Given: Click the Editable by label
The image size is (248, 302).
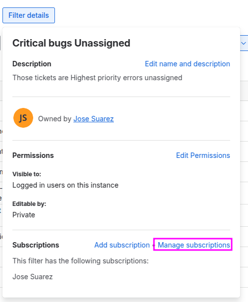Looking at the screenshot, I should 29,204.
